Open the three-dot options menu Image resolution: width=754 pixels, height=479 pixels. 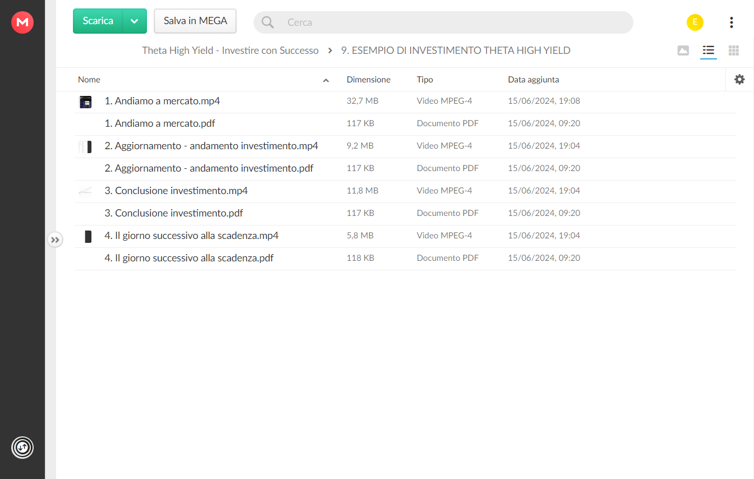pyautogui.click(x=731, y=22)
